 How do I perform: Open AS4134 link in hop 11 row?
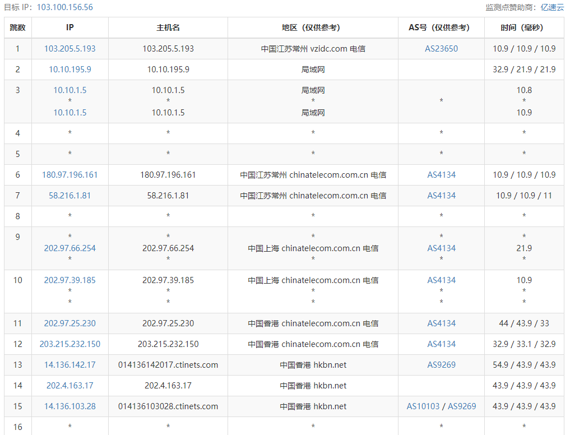(x=441, y=323)
